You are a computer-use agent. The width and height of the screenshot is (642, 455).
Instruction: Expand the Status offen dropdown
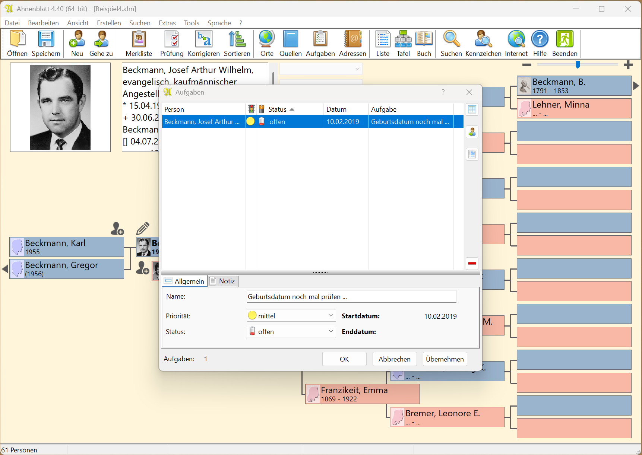click(x=331, y=331)
